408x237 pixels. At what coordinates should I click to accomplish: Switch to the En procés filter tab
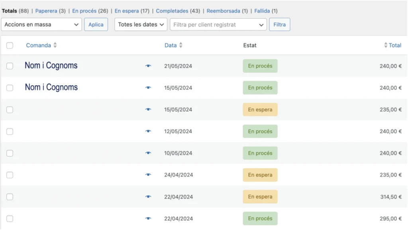pyautogui.click(x=84, y=11)
